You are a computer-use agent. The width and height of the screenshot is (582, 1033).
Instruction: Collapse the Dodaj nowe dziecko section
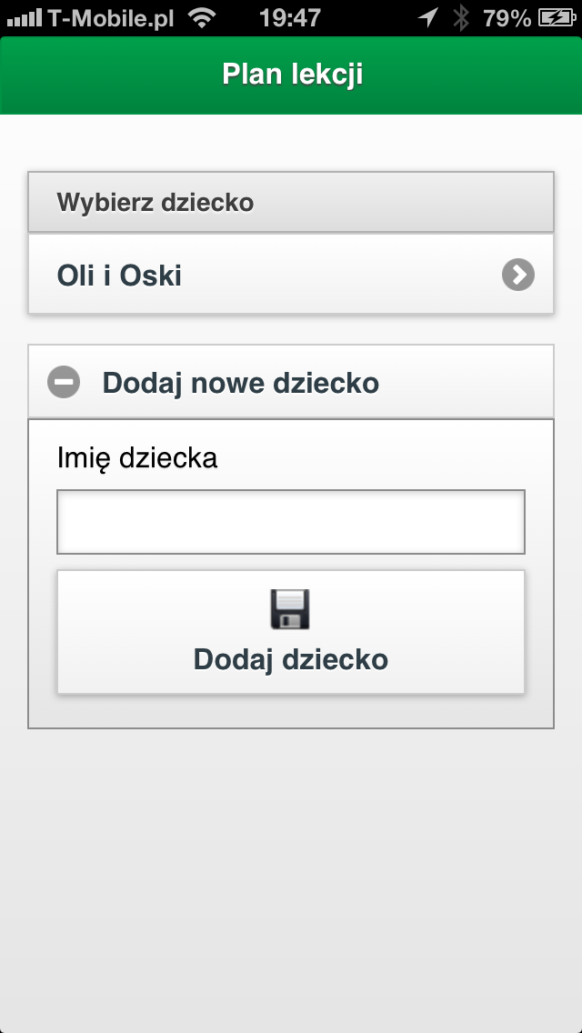pyautogui.click(x=291, y=382)
